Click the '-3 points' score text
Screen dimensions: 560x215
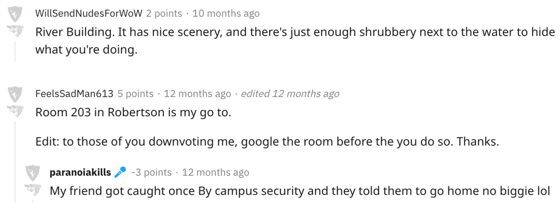151,172
